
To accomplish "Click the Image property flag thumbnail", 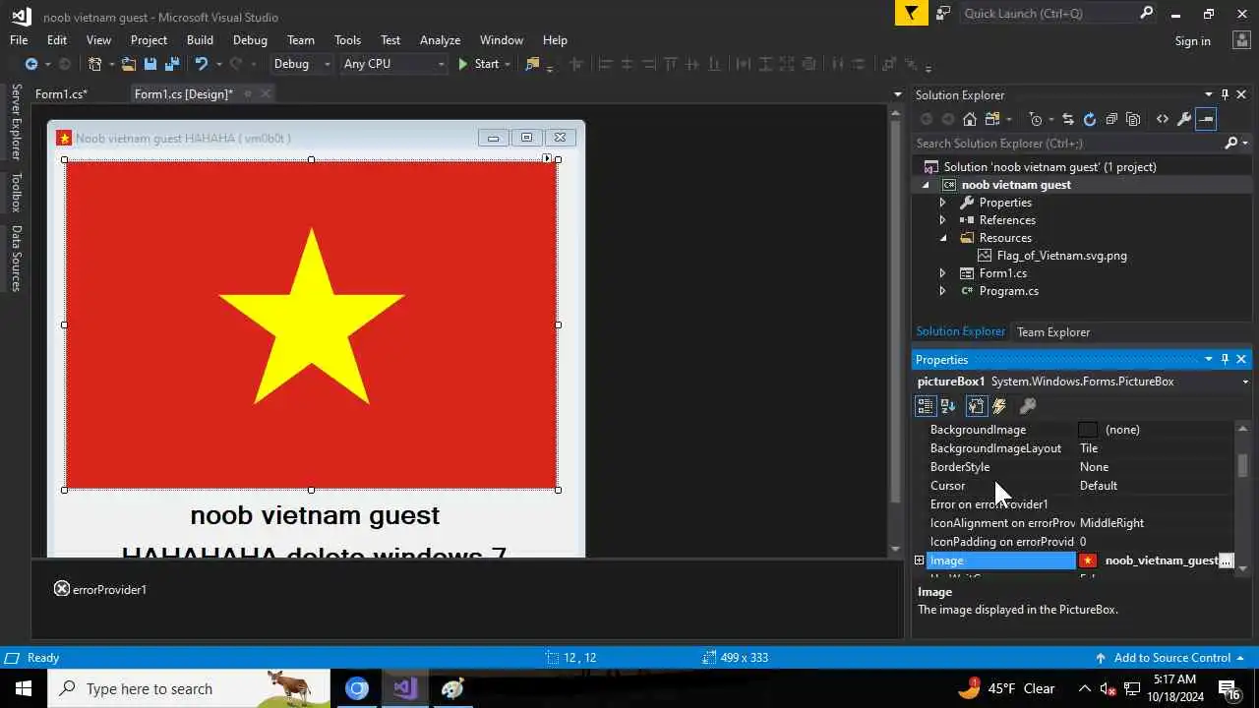I will 1088,560.
